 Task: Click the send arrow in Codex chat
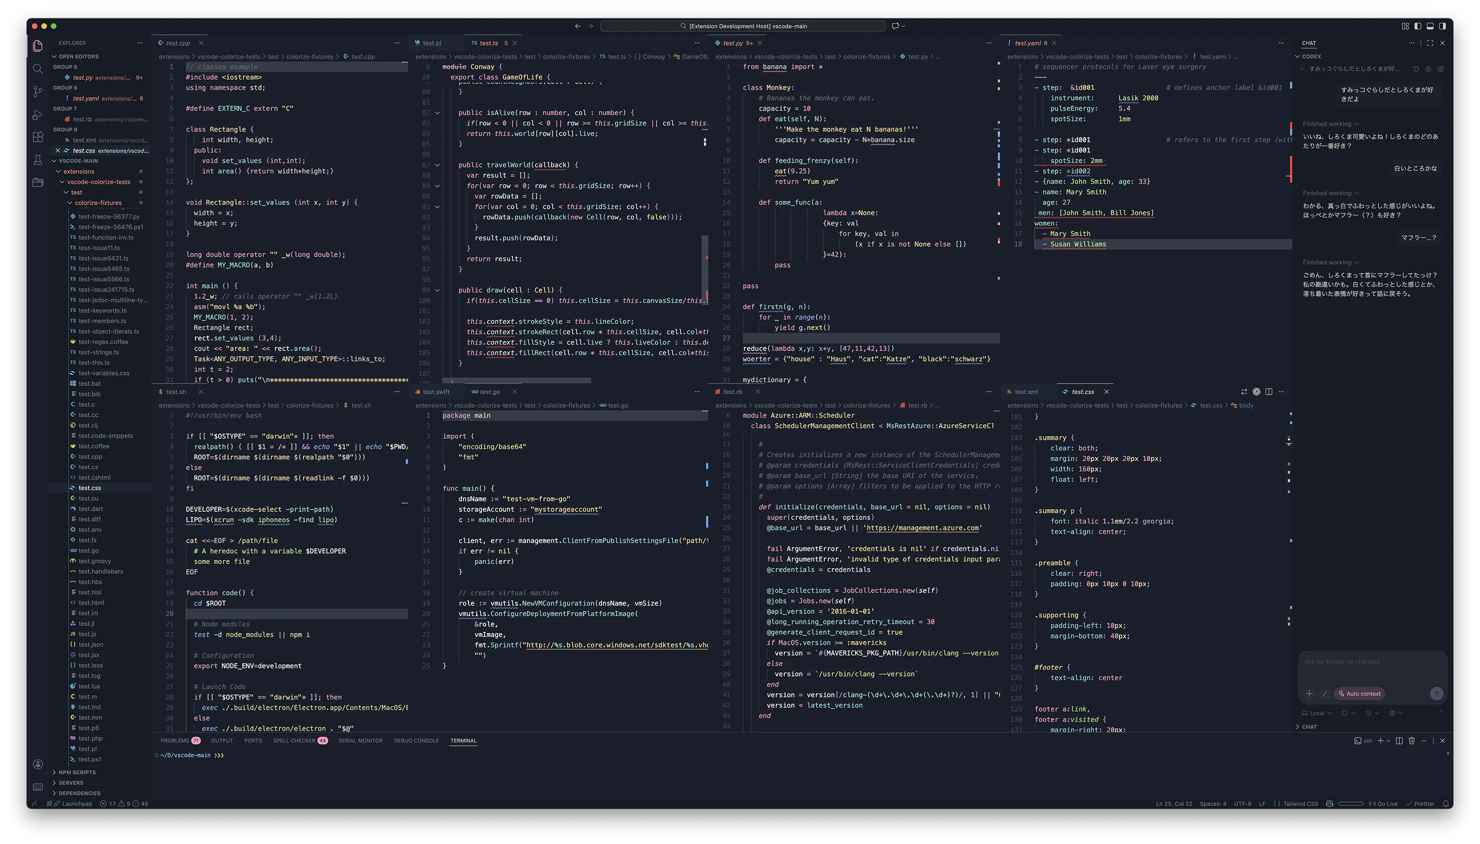[1436, 694]
